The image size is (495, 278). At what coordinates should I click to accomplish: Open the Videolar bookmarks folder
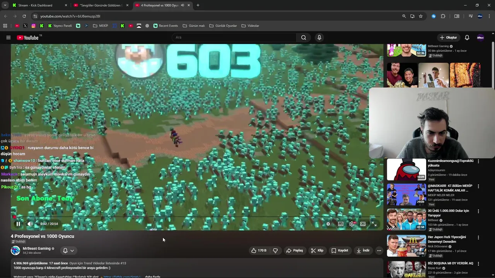(x=250, y=26)
